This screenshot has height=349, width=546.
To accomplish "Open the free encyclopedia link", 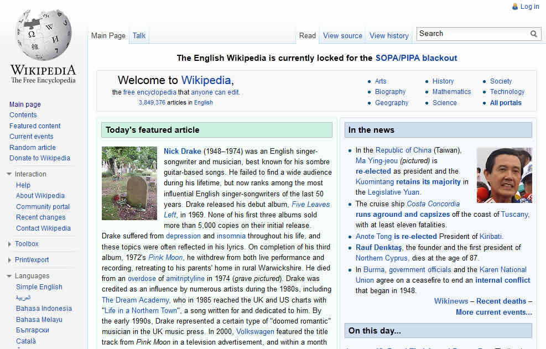I will pyautogui.click(x=150, y=92).
